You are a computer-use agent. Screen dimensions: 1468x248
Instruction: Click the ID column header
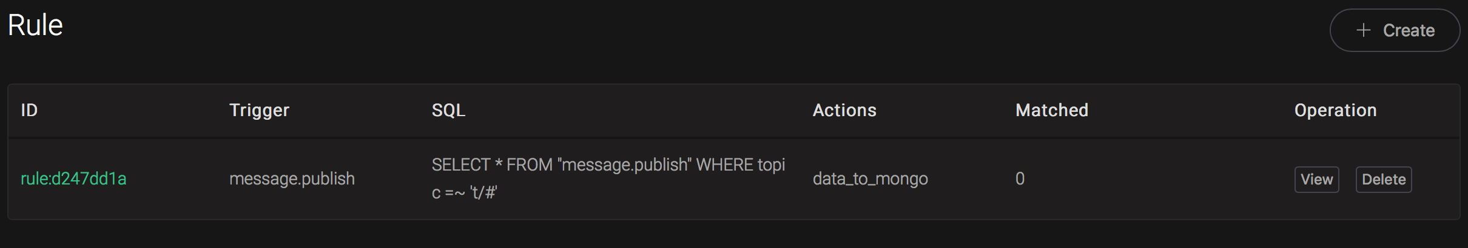[x=29, y=110]
